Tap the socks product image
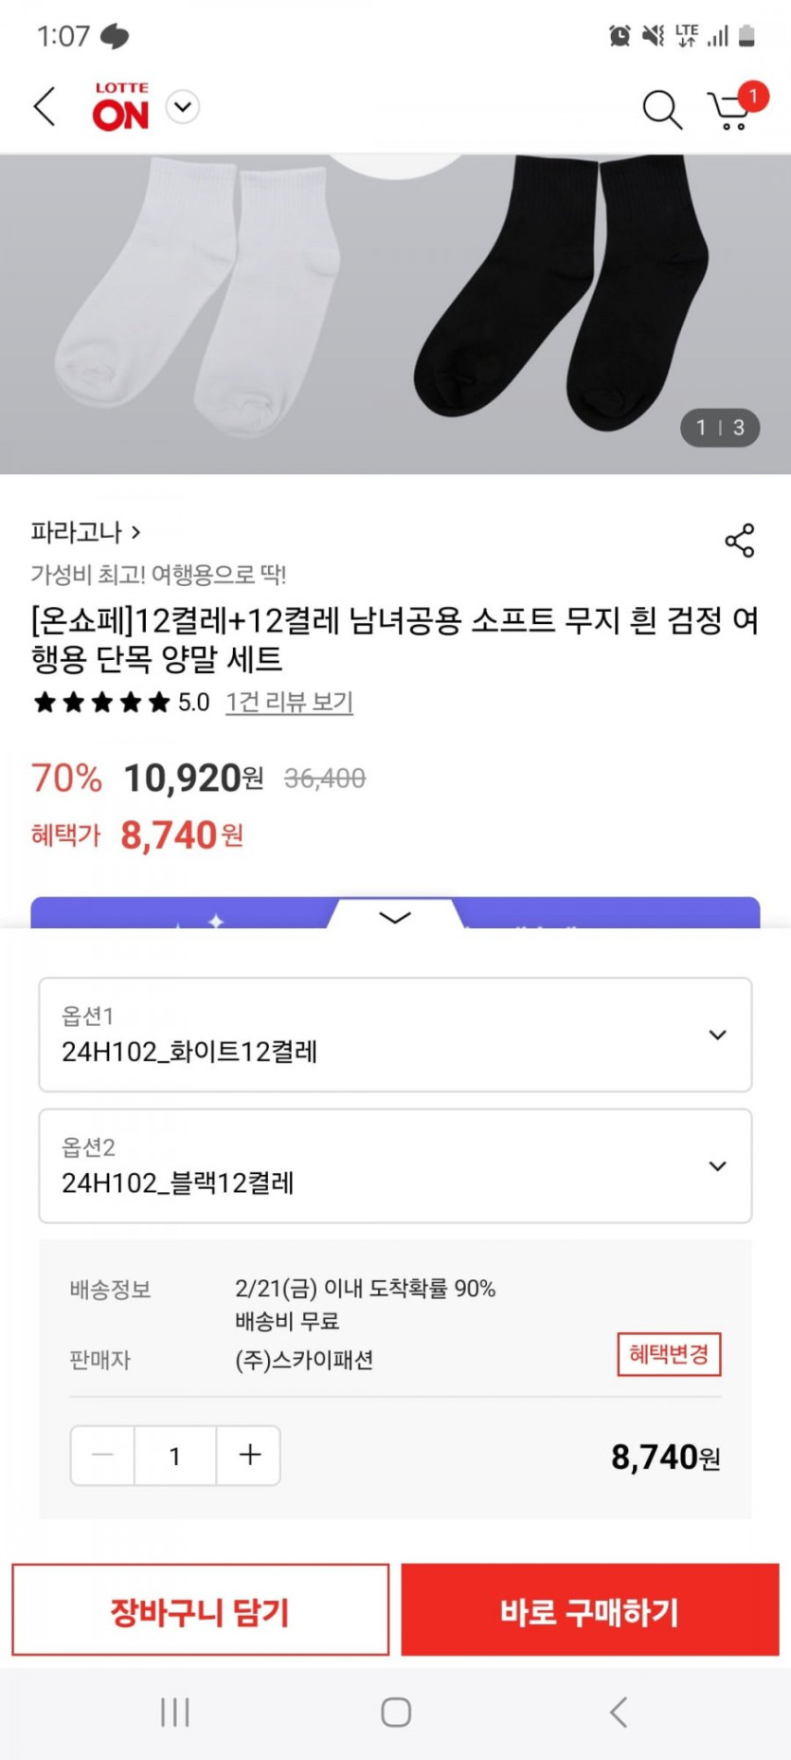 395,313
